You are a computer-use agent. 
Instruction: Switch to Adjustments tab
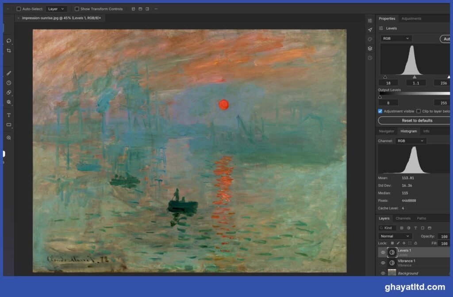pos(411,19)
